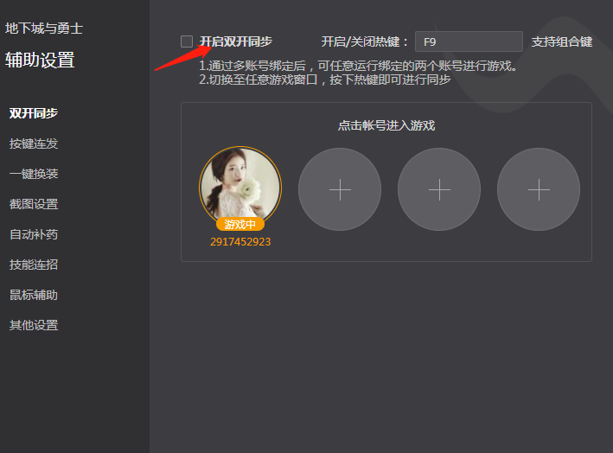The height and width of the screenshot is (453, 613).
Task: Select 自动补药 from the sidebar
Action: click(34, 234)
